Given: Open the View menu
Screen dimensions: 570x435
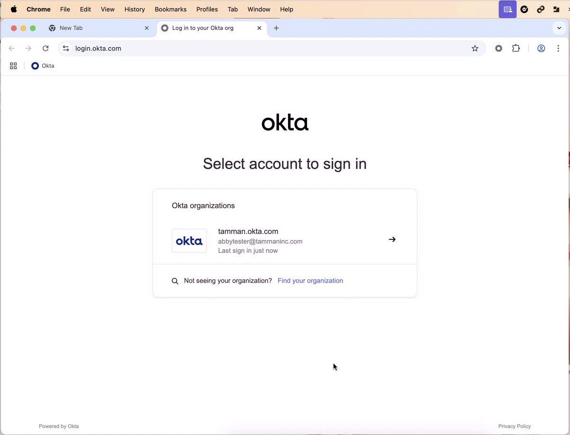Looking at the screenshot, I should [108, 9].
